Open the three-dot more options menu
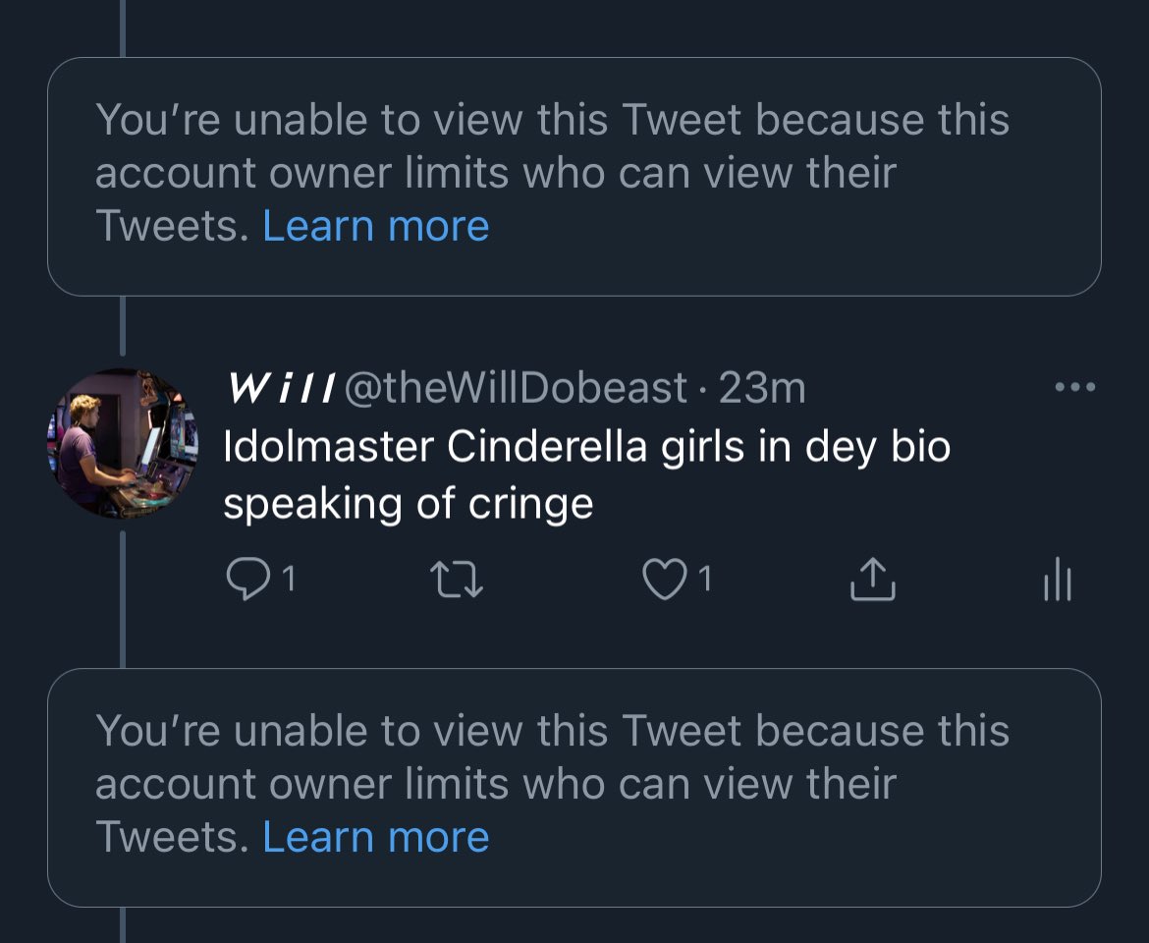The width and height of the screenshot is (1149, 943). click(x=1074, y=387)
